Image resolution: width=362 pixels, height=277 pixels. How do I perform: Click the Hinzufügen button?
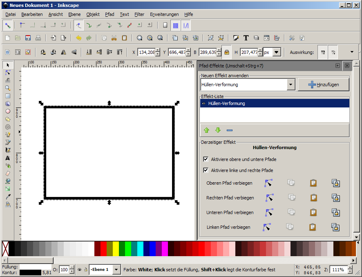click(324, 85)
